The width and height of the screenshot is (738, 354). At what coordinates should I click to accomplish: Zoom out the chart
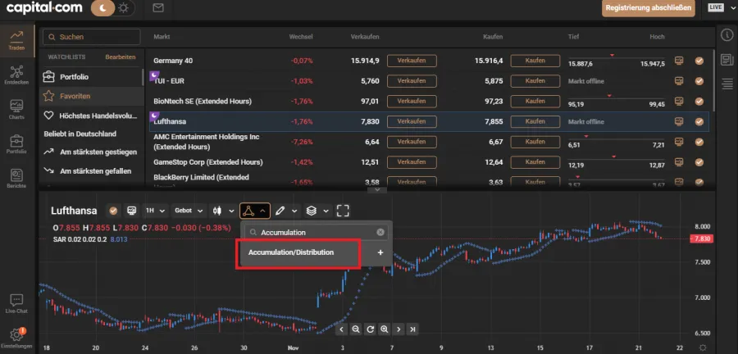tap(356, 329)
